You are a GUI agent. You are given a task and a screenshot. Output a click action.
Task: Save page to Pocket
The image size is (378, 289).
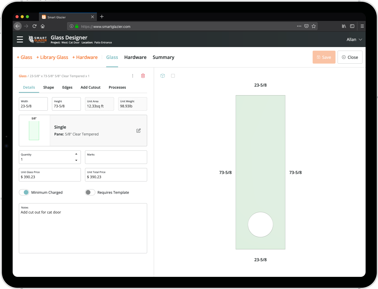click(x=306, y=26)
